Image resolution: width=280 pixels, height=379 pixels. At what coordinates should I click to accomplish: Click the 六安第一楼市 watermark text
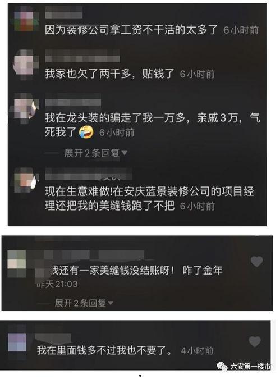250,367
